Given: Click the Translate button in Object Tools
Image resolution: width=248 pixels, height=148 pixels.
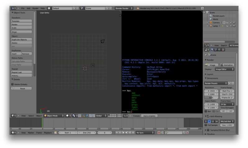Looking at the screenshot, I should 21,21.
